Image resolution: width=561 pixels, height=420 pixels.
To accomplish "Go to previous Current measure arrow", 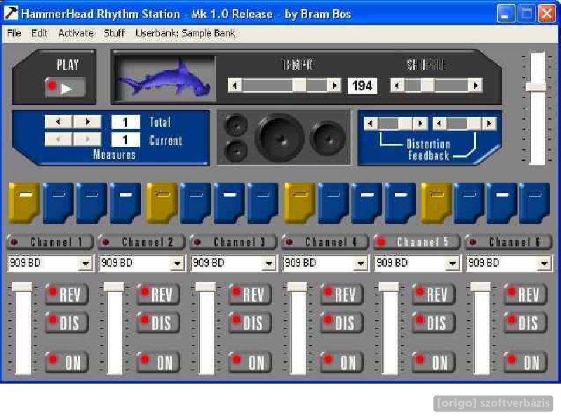I will pos(59,139).
